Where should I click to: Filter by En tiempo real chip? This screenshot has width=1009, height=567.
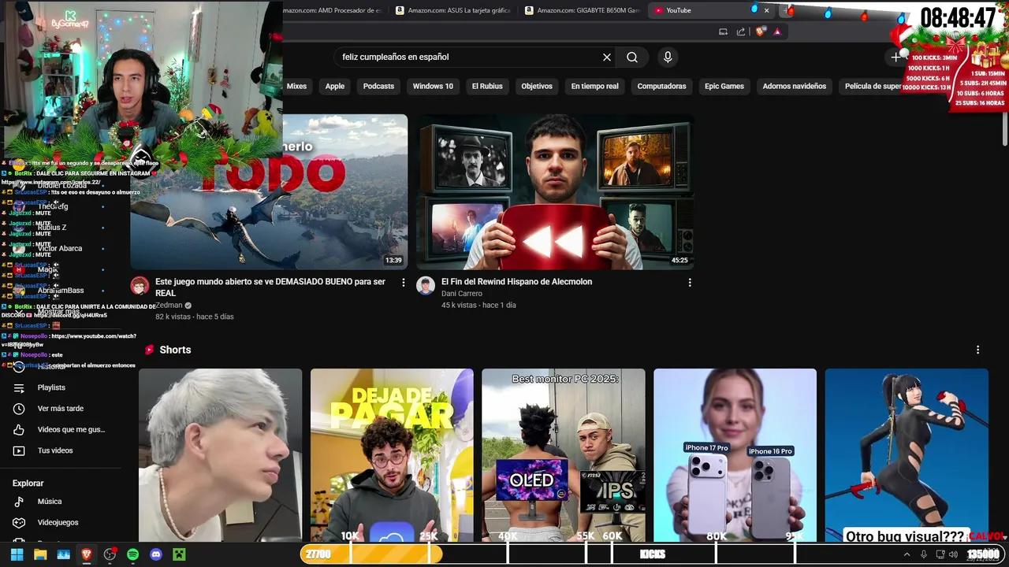(595, 86)
